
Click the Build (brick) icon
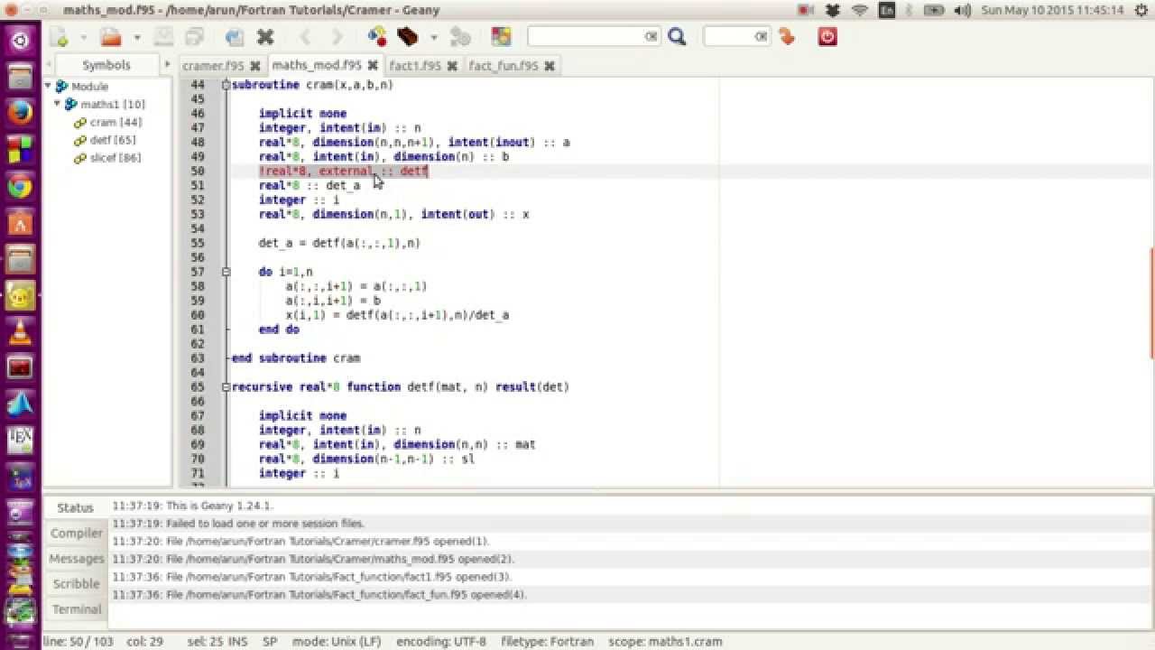click(408, 37)
